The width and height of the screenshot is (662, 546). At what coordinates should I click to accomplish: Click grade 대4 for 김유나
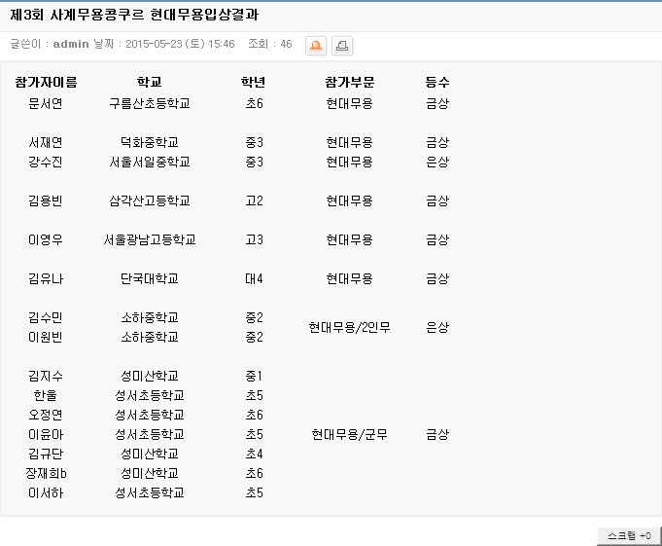[x=254, y=279]
